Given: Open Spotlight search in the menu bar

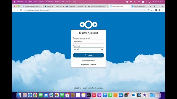Looking at the screenshot, I should pyautogui.click(x=147, y=2).
